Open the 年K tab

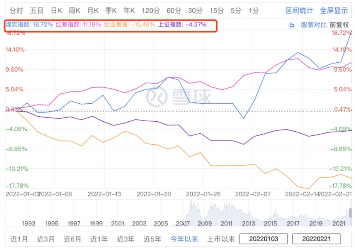(129, 11)
